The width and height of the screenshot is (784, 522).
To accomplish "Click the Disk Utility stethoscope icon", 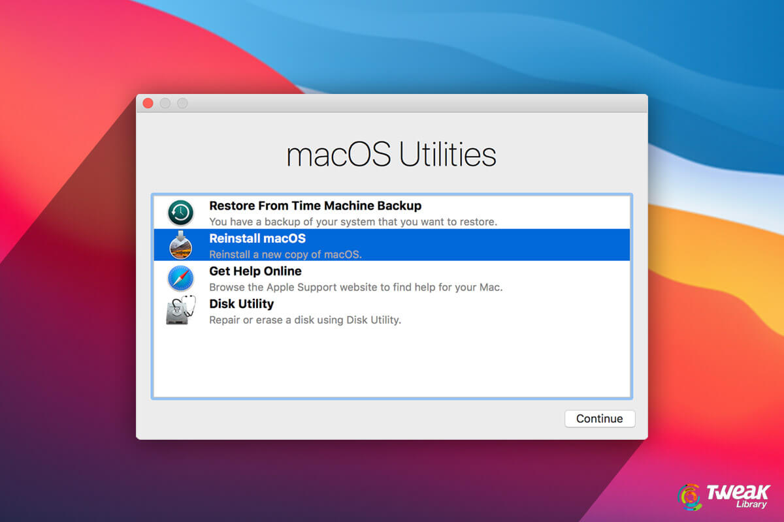I will 180,311.
